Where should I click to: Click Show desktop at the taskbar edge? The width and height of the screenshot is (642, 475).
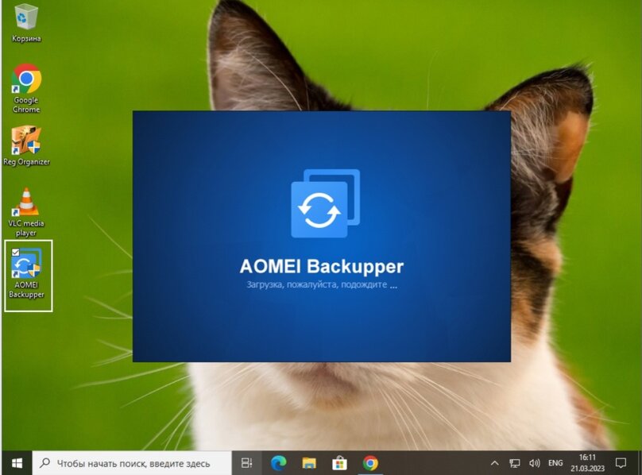(640, 463)
